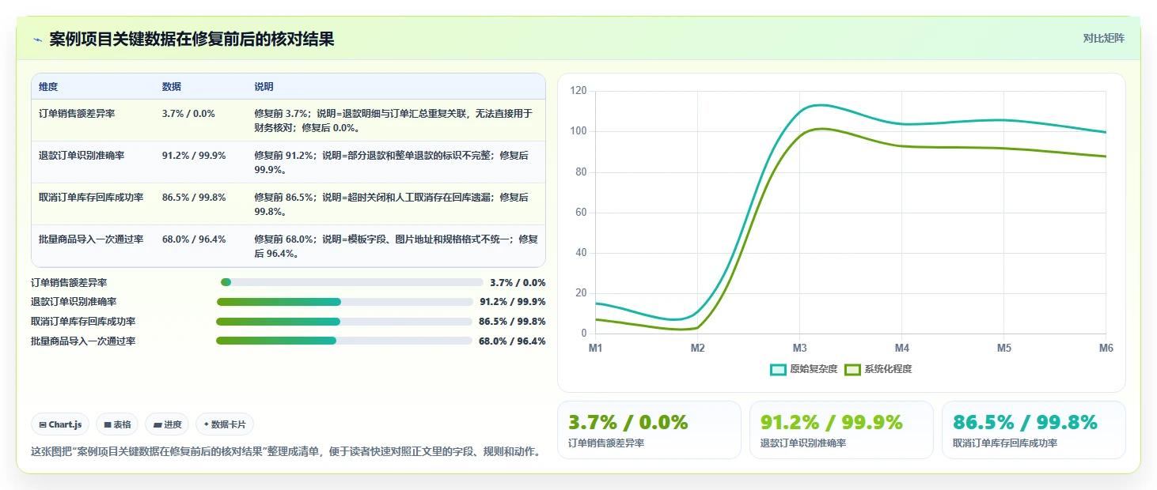Screen dimensions: 1157x490
Task: Select table cell 取消订单库存回库成功率
Action: 91,198
